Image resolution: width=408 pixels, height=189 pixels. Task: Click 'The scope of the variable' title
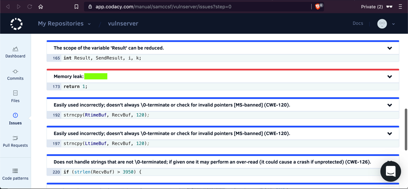pos(108,48)
